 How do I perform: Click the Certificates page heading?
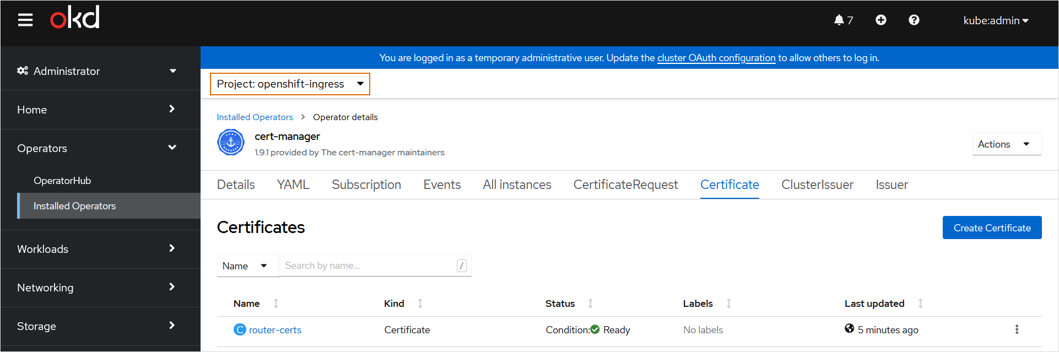point(261,227)
